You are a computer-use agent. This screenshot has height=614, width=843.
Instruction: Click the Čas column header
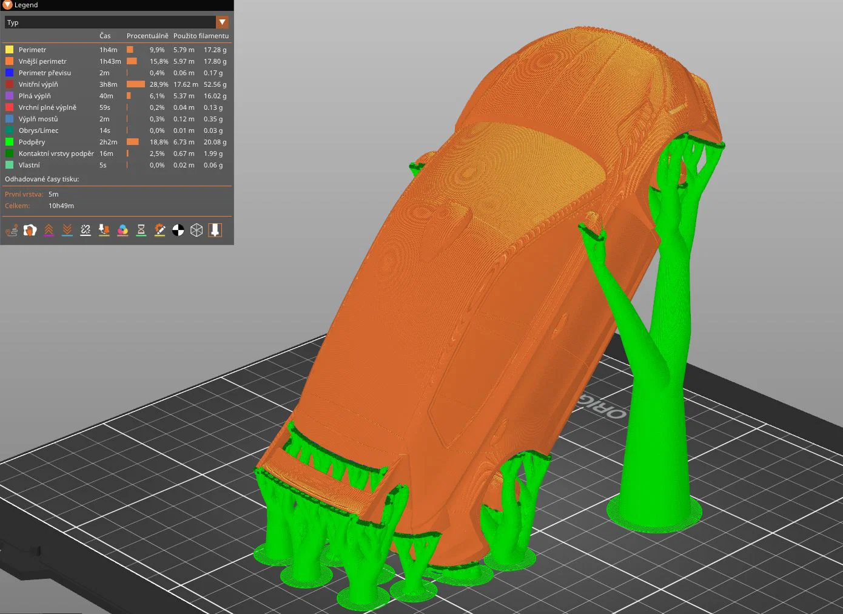click(105, 36)
